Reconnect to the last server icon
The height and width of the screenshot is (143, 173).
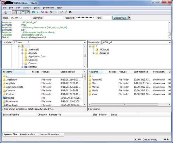point(51,12)
